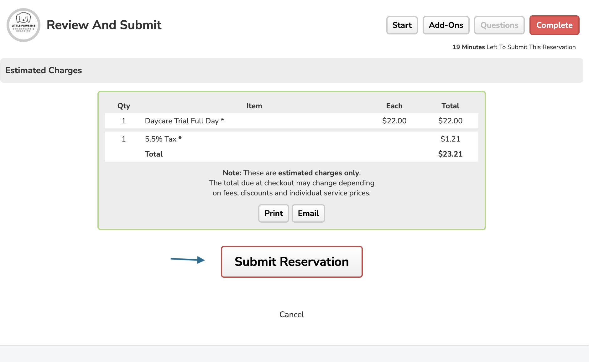Click the Little Paws B&B logo
Viewport: 589px width, 362px height.
tap(23, 25)
